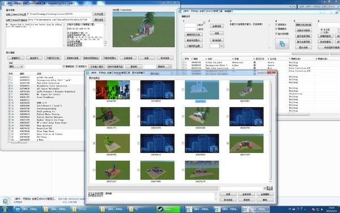Click the file icon in the Explorer details pane
Image resolution: width=340 pixels, height=213 pixels.
(6, 201)
